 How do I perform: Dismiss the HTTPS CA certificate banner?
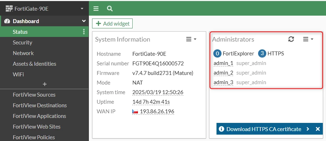pyautogui.click(x=318, y=129)
